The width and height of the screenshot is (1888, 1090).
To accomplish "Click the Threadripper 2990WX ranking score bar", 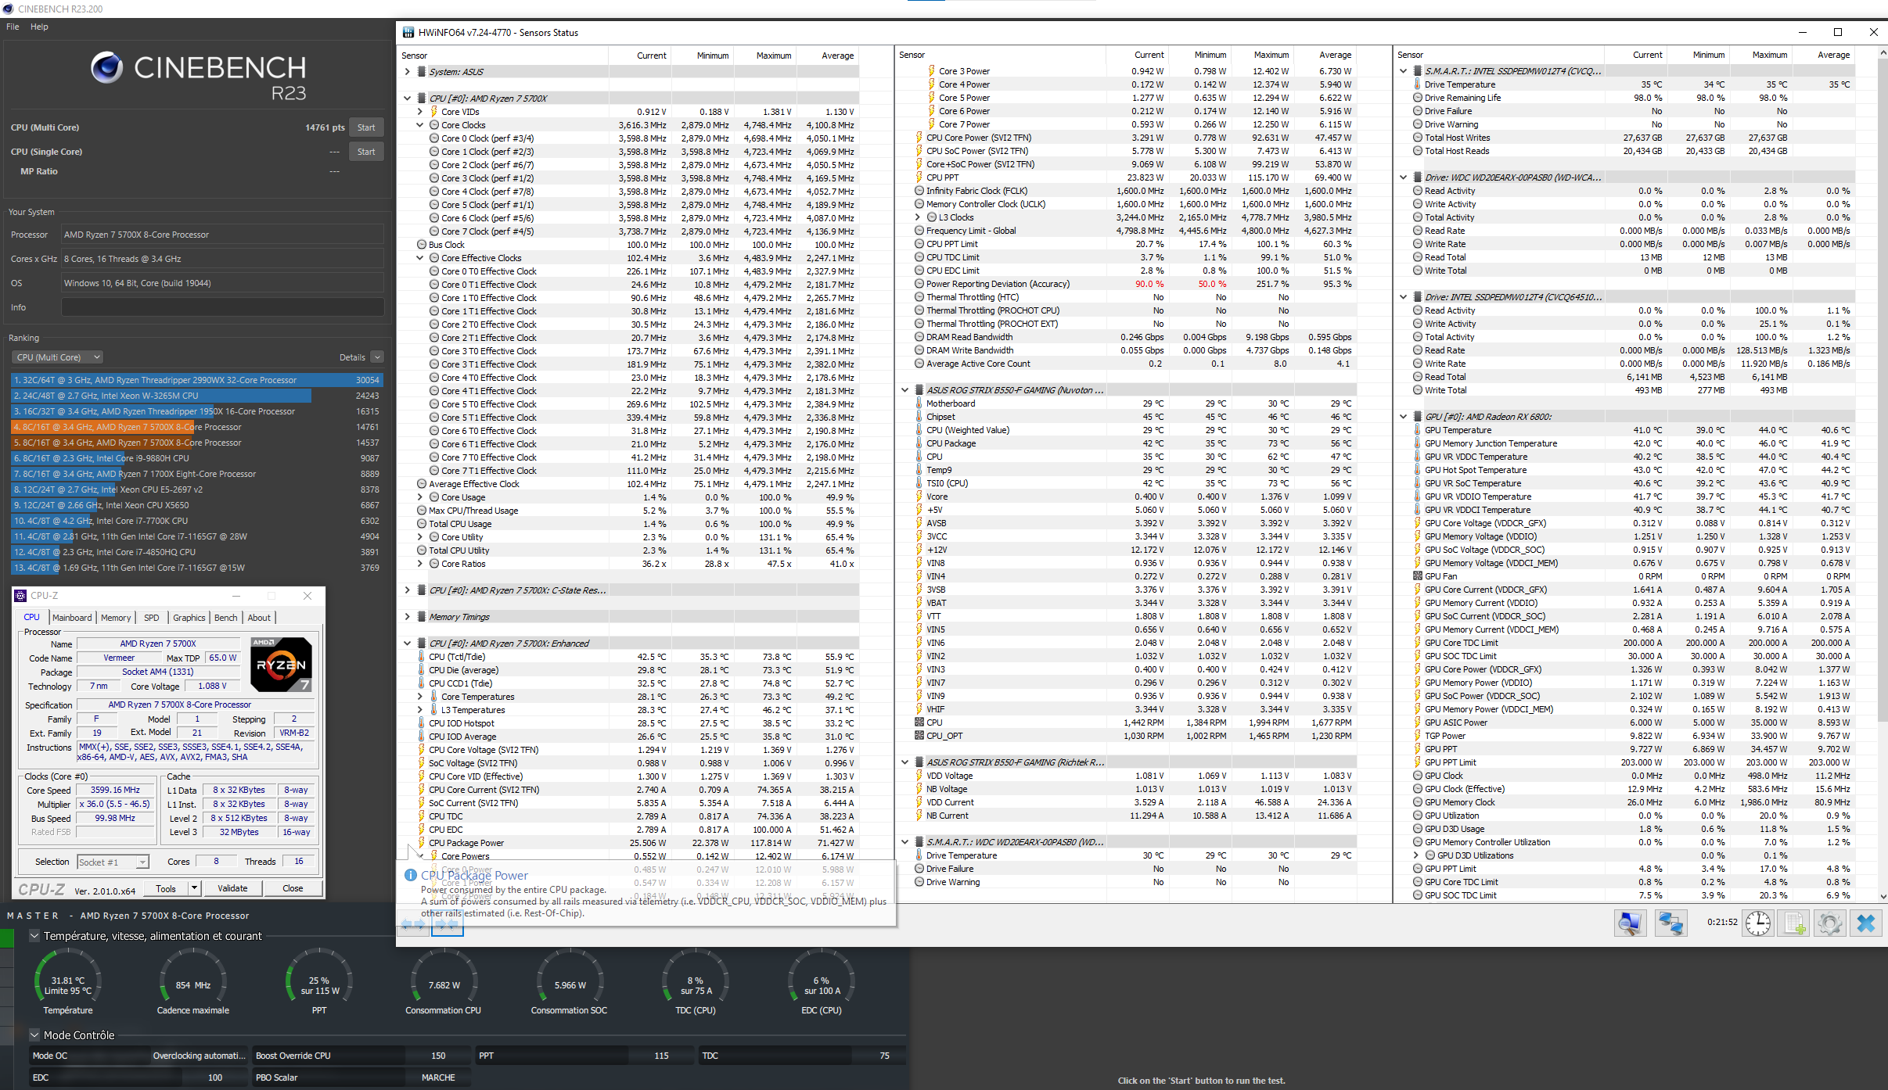I will click(x=196, y=380).
